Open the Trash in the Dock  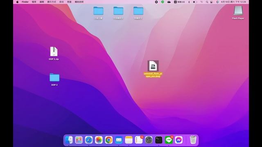tap(193, 140)
